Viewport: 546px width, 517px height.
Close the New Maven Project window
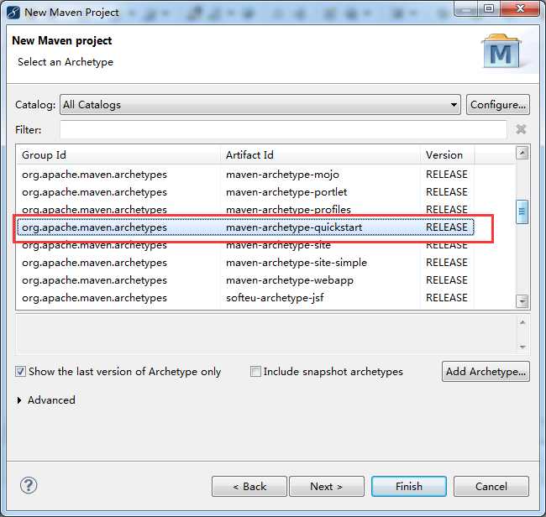[x=520, y=8]
